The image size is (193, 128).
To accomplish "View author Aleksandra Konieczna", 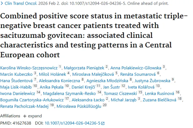I will point(60,80).
